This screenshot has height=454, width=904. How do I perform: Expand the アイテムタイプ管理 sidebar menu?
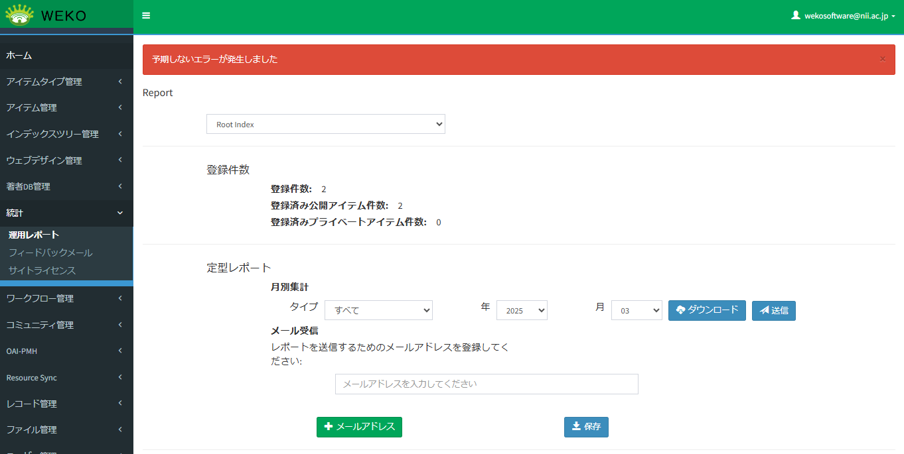[66, 82]
